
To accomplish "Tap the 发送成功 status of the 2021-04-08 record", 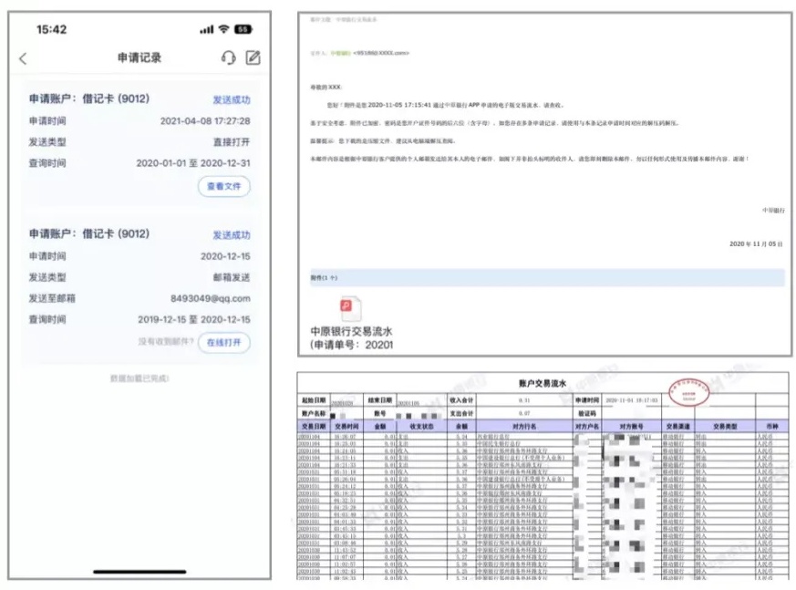I will tap(231, 99).
